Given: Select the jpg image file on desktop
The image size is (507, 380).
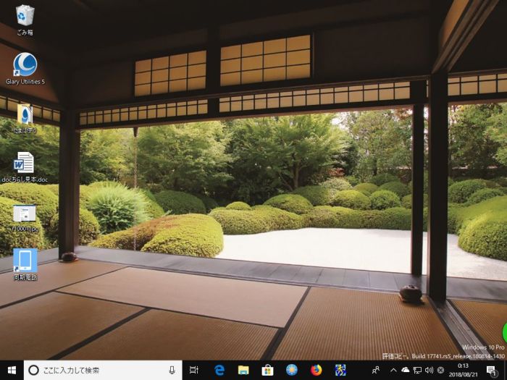Looking at the screenshot, I should 25,213.
